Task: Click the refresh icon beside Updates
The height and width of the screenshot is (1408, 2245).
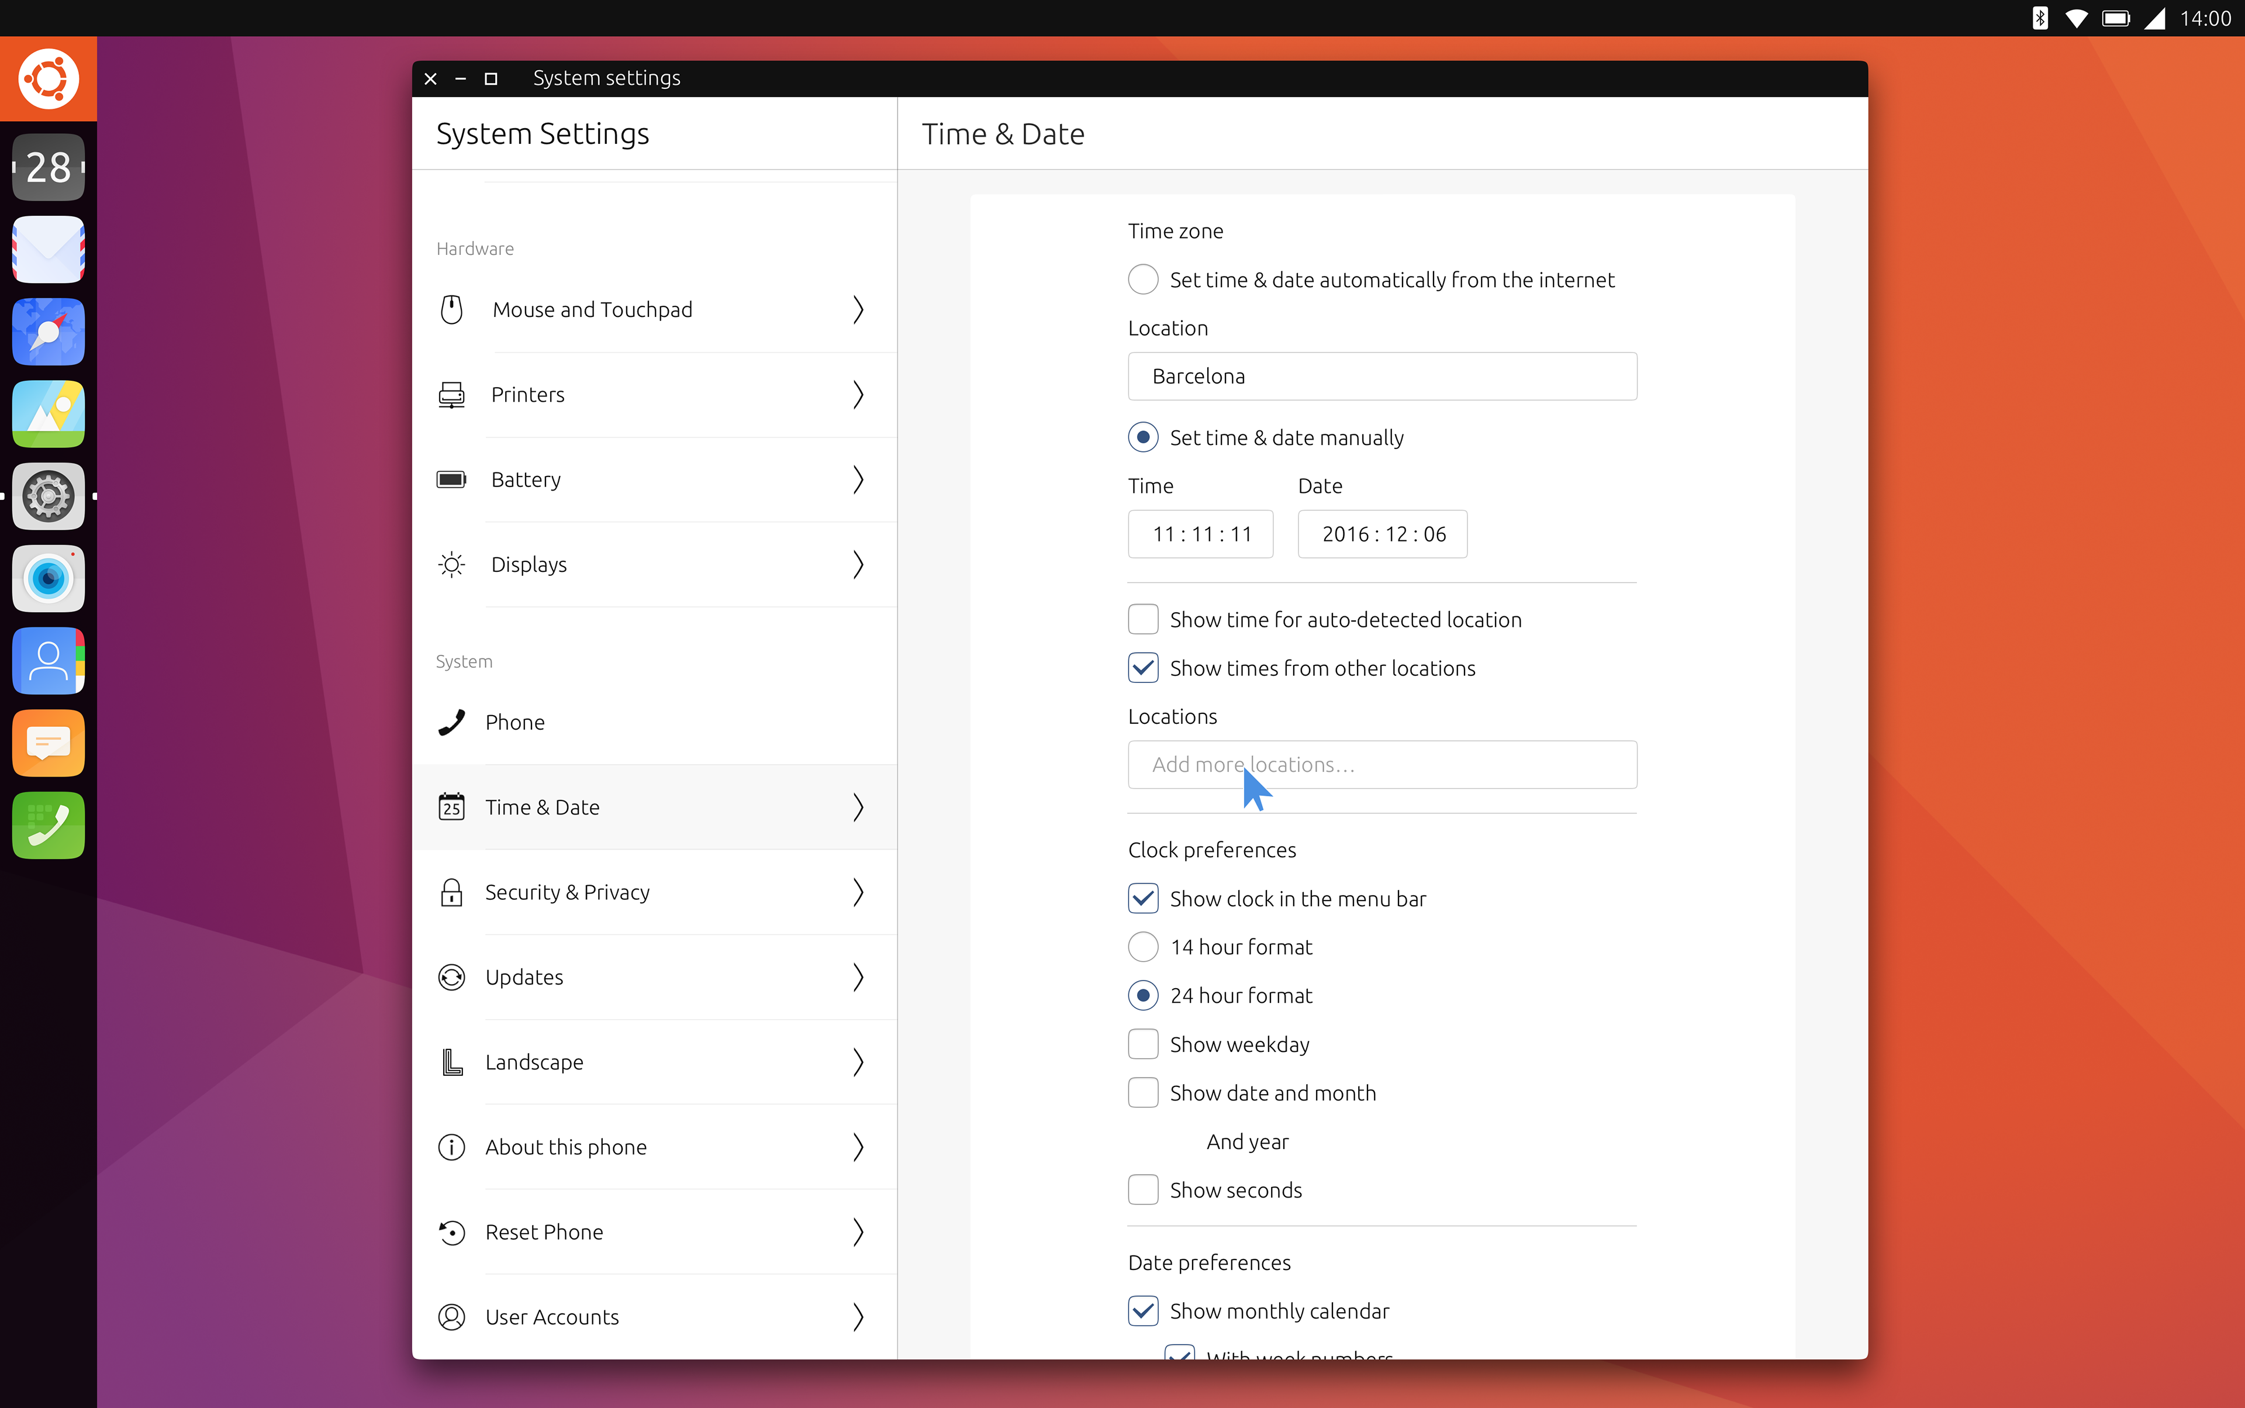Action: [451, 977]
